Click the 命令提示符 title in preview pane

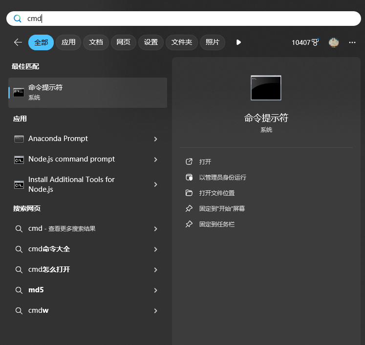266,118
